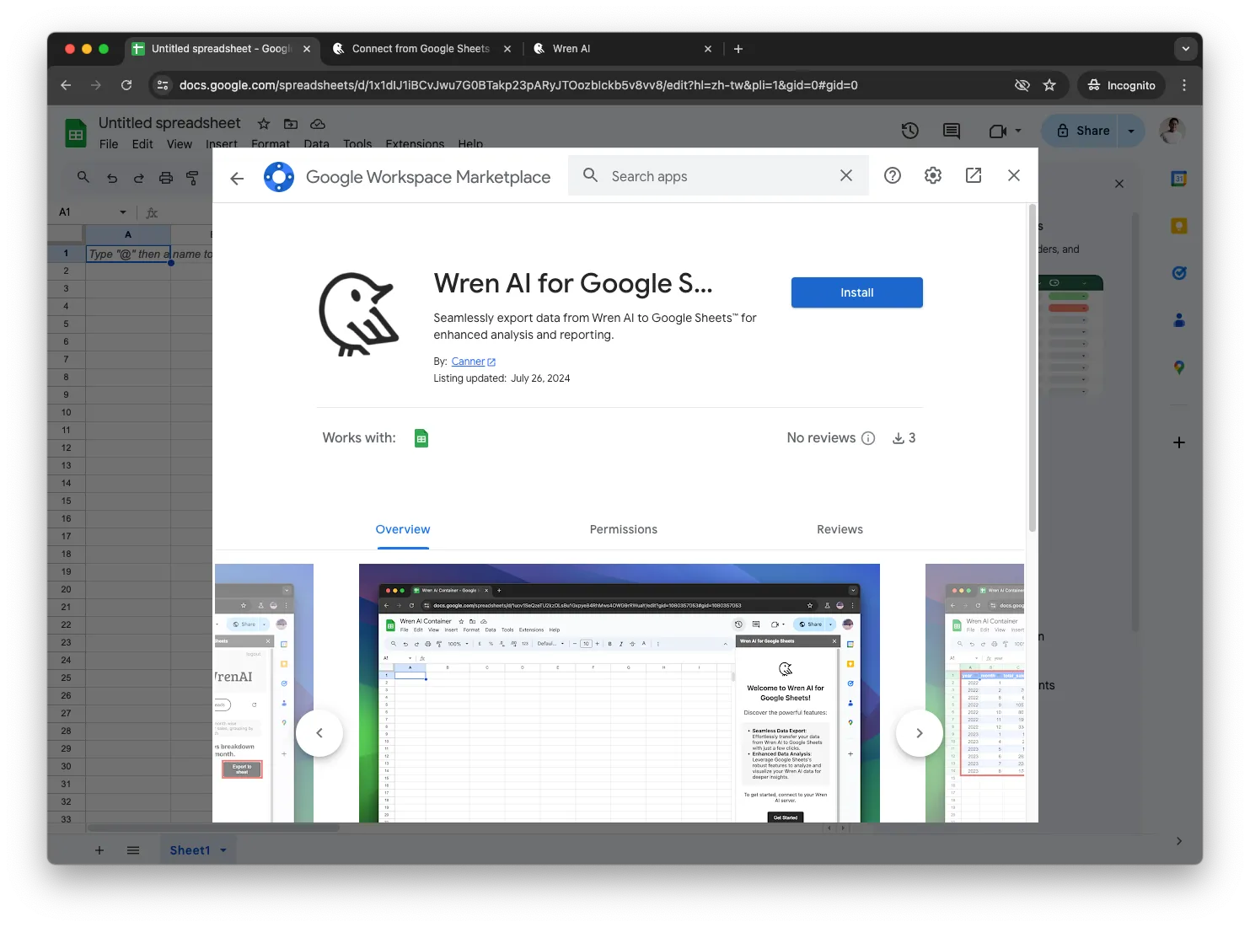This screenshot has height=927, width=1250.
Task: Go back in Marketplace dialog
Action: pos(237,178)
